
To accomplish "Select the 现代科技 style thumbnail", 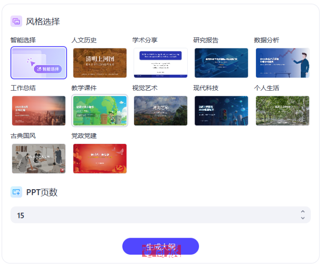I will point(221,111).
